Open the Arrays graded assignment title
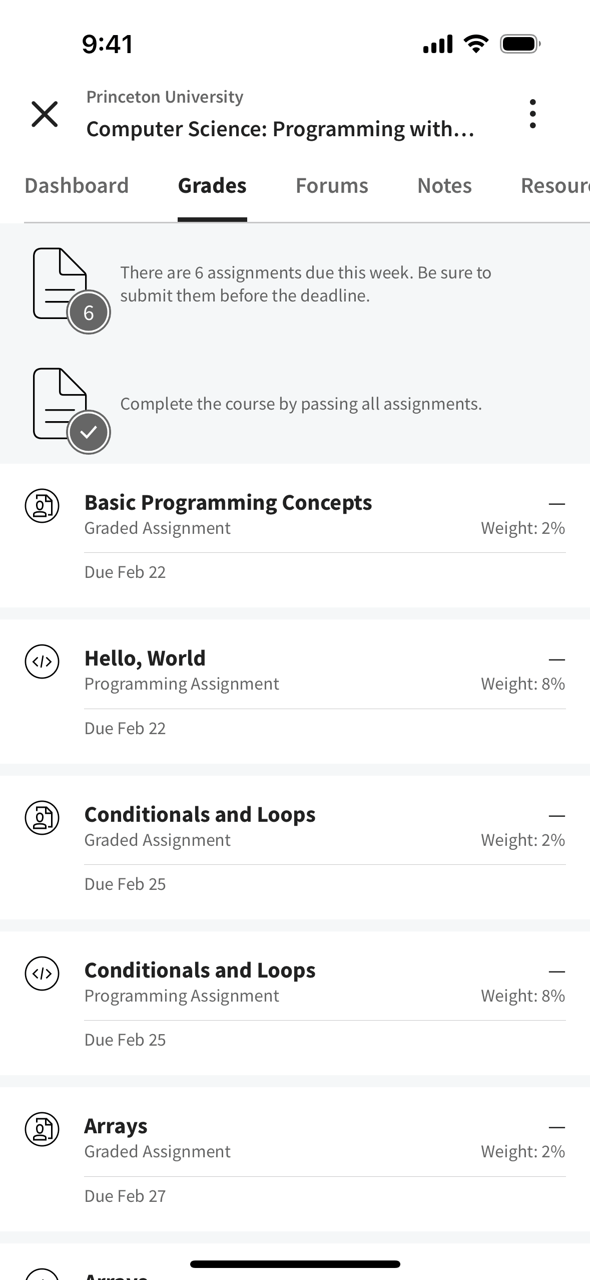This screenshot has width=590, height=1280. click(x=116, y=1126)
